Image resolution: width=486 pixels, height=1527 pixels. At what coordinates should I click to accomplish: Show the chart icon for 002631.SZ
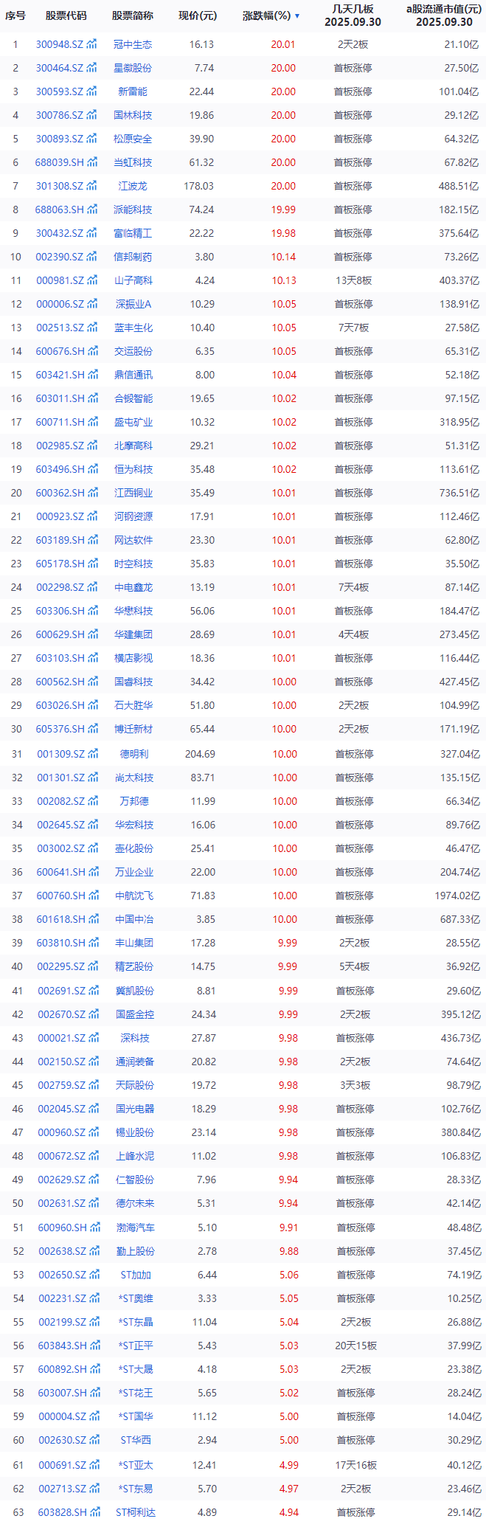[x=94, y=1203]
